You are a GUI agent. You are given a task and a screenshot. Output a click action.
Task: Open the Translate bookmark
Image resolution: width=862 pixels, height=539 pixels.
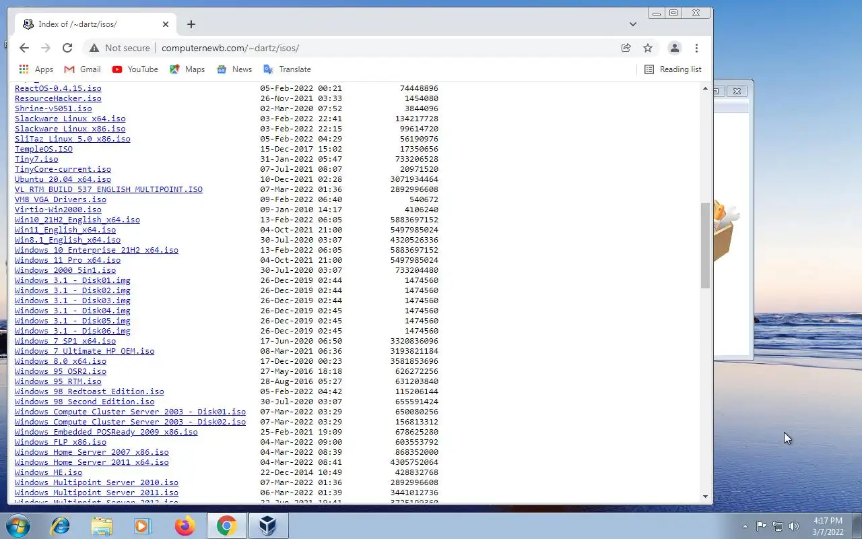pos(288,69)
